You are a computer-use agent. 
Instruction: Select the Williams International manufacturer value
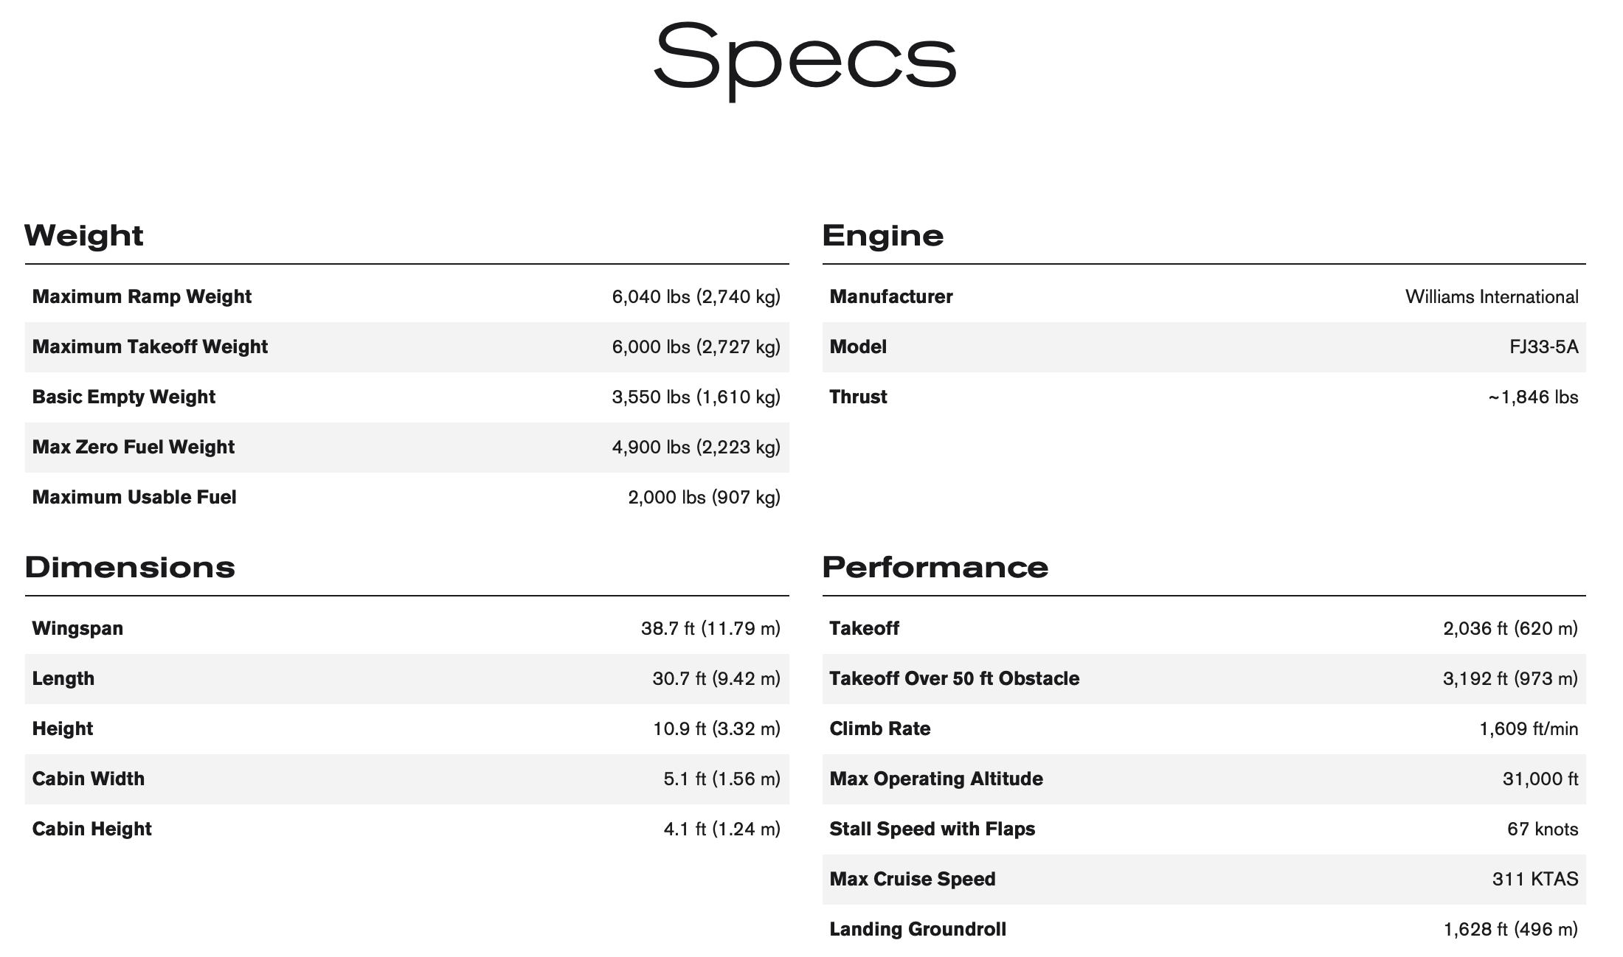1492,296
